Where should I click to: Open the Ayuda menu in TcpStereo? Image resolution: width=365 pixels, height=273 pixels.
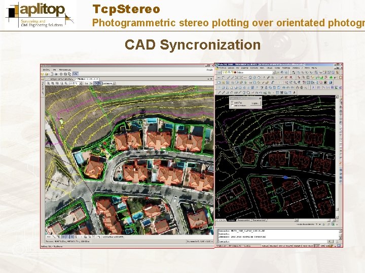pos(209,70)
